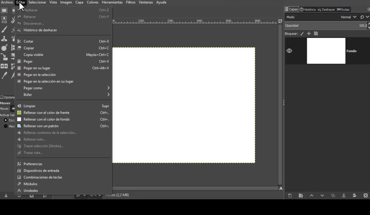Open Módulos entry

63,184
